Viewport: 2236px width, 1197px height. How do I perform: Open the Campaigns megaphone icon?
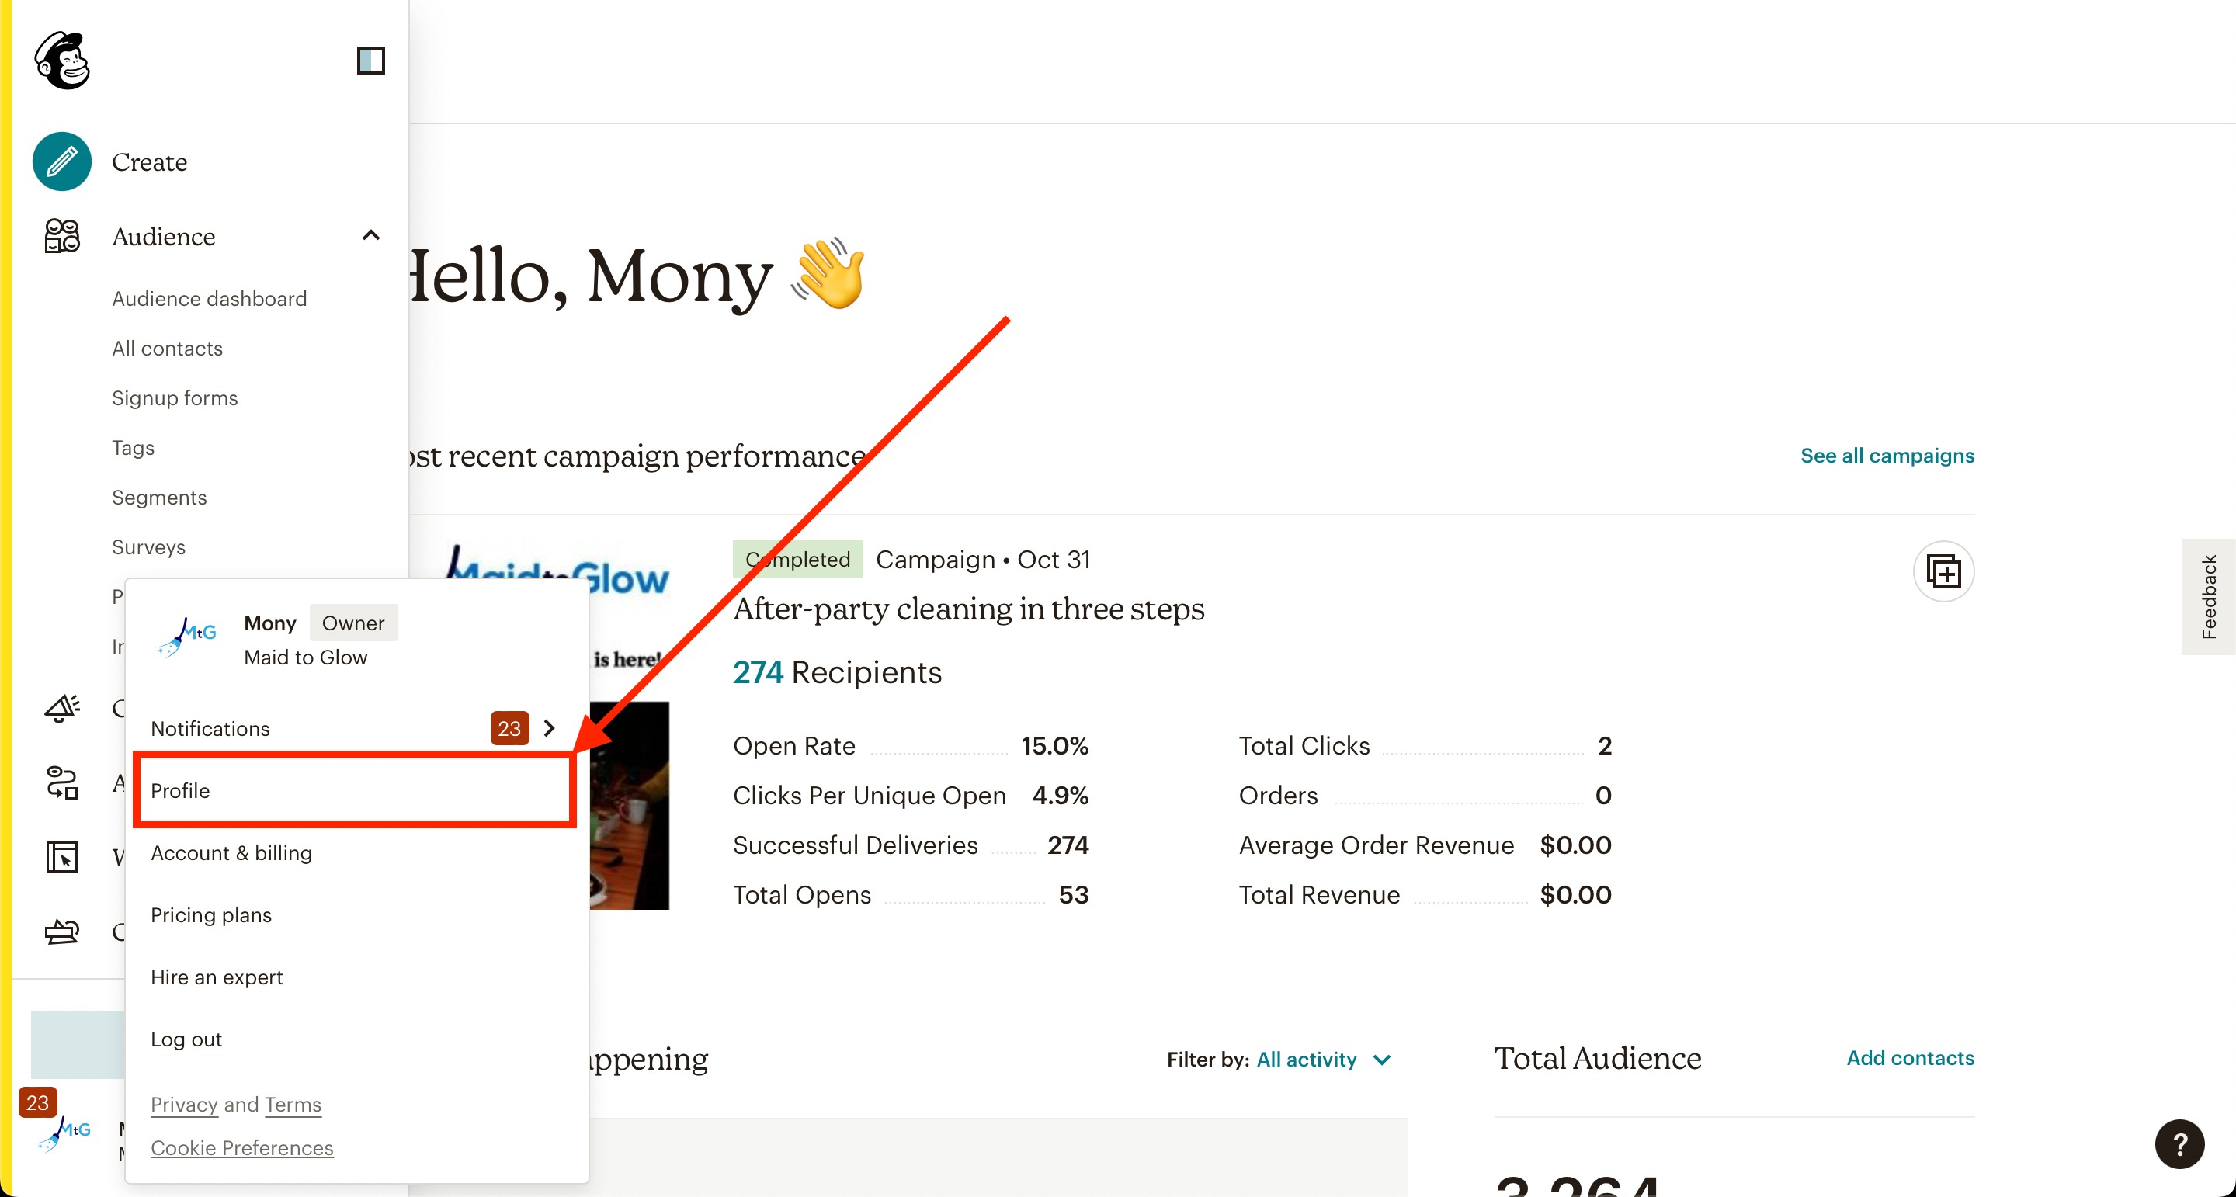click(x=61, y=708)
